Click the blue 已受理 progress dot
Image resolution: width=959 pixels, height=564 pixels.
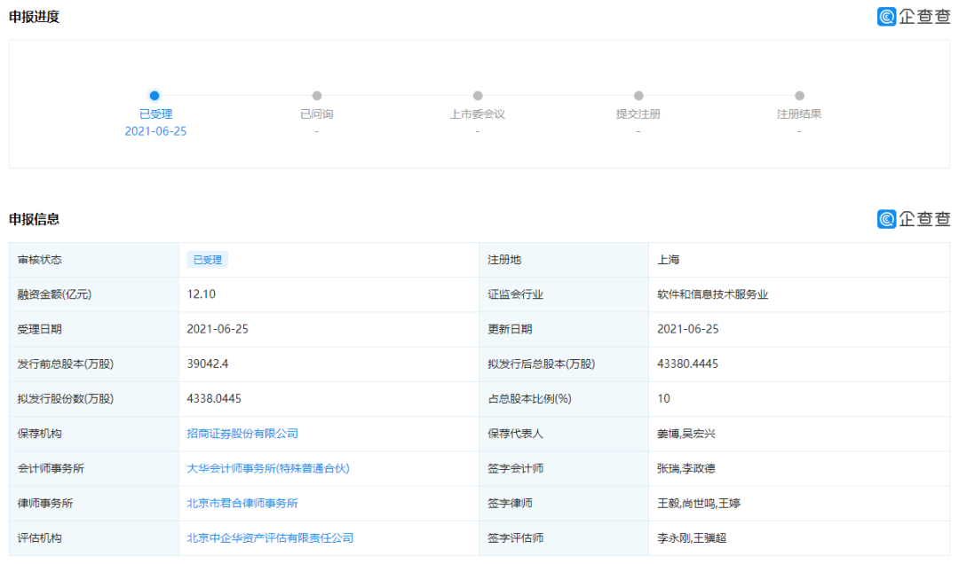[155, 95]
